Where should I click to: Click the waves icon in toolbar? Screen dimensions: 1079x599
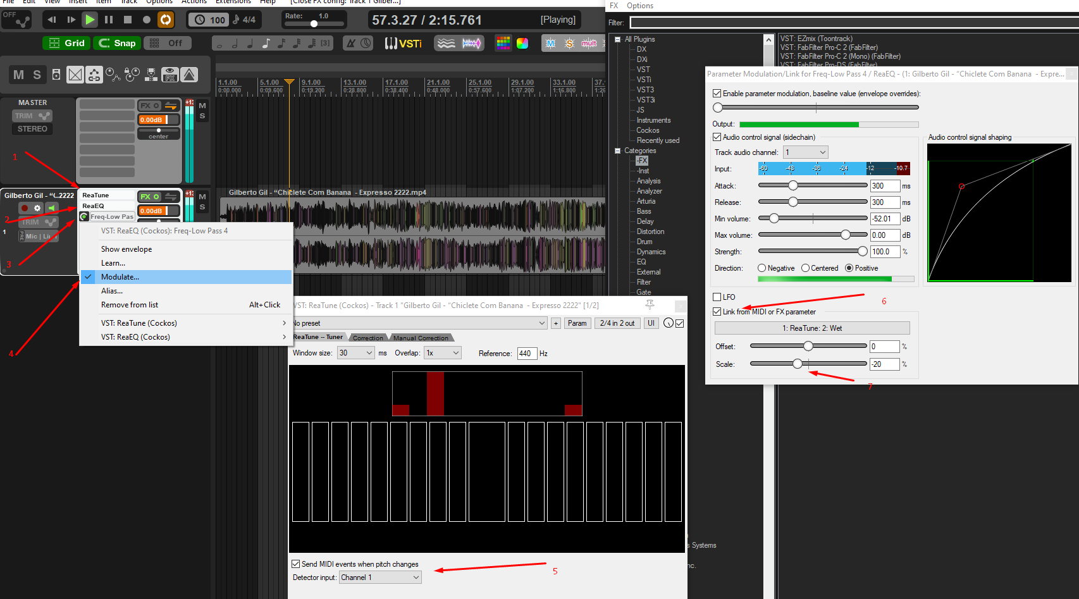pos(446,43)
